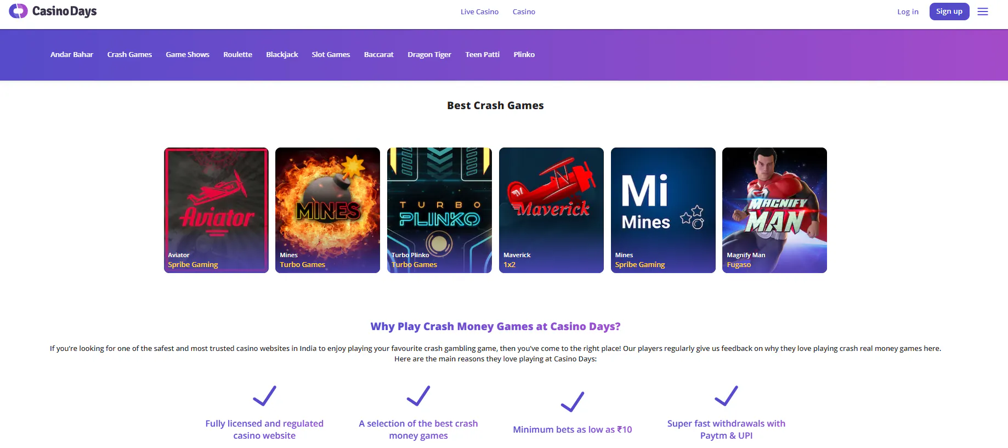Click checkmark above Super fast withdrawals
Screen dimensions: 1008x448
pos(727,396)
